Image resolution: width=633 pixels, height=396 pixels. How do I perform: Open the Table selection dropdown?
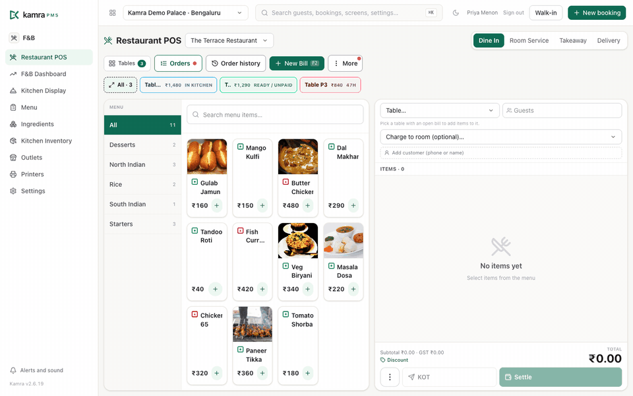pyautogui.click(x=440, y=111)
